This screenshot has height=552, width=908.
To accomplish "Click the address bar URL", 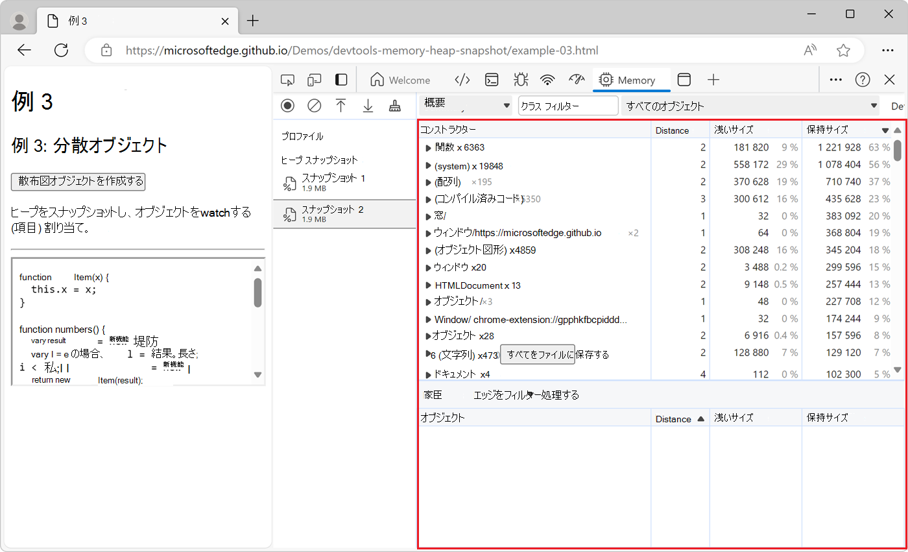I will click(362, 50).
